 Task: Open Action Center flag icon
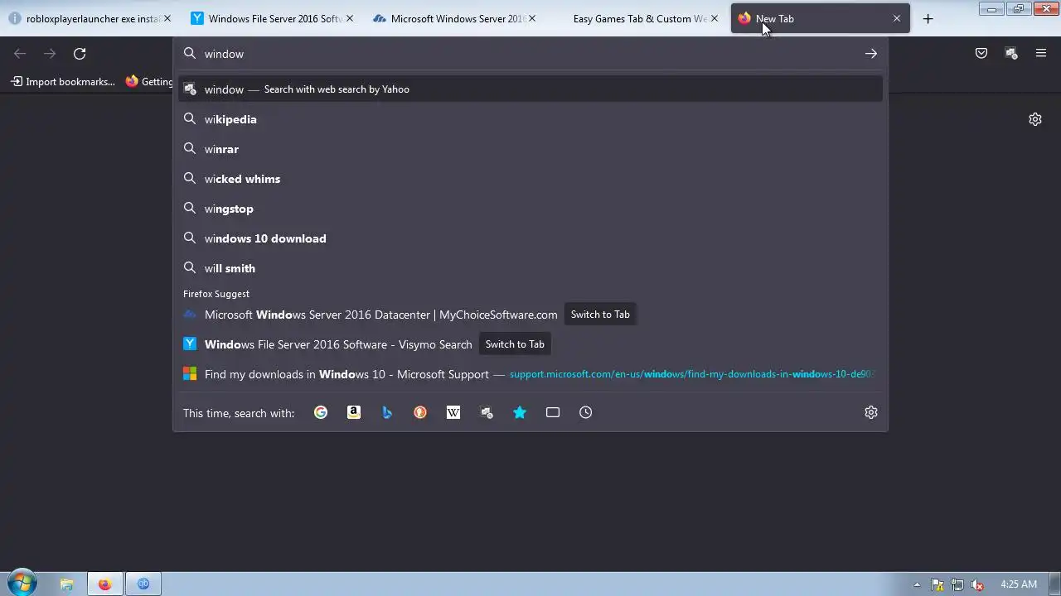[937, 584]
